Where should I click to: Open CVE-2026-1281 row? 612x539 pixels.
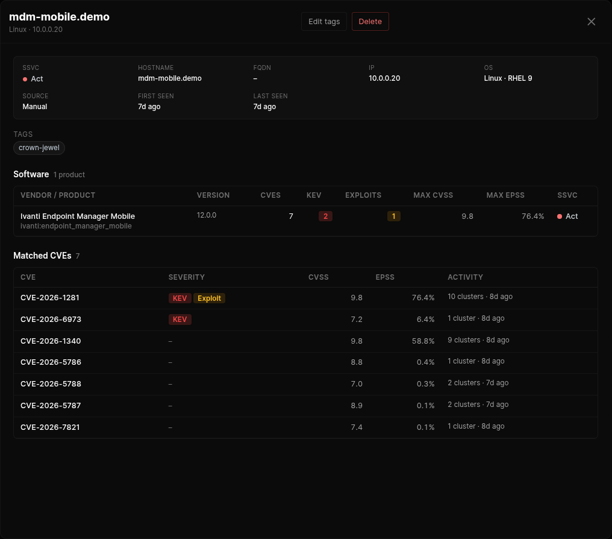[x=305, y=298]
